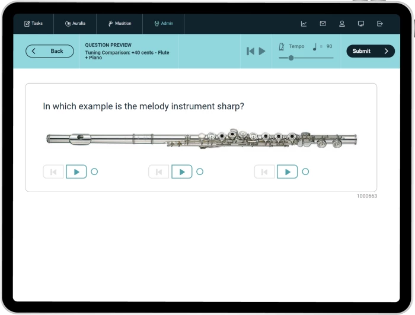The image size is (415, 315).
Task: Click the flute image
Action: tap(202, 139)
